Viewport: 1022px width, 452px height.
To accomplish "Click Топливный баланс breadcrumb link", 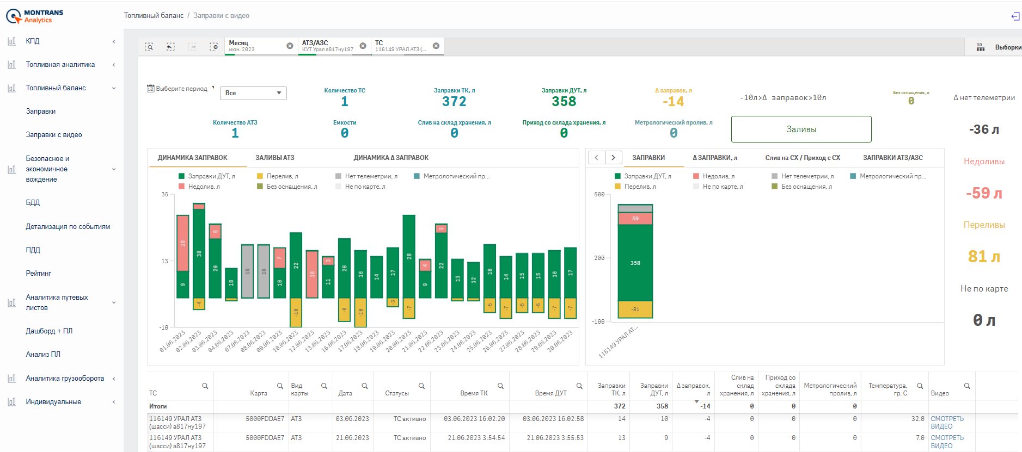I will [x=154, y=16].
